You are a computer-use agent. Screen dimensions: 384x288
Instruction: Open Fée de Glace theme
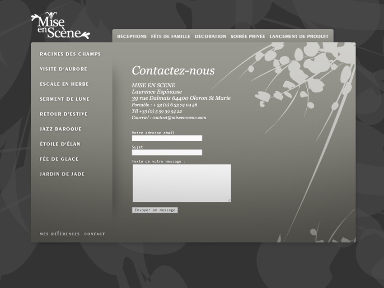tap(59, 159)
